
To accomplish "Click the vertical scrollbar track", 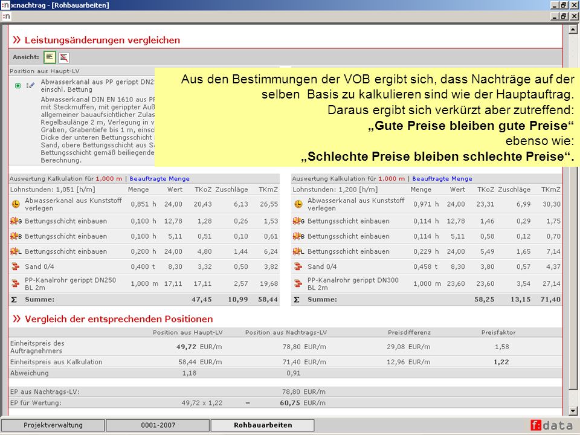I will 573,220.
